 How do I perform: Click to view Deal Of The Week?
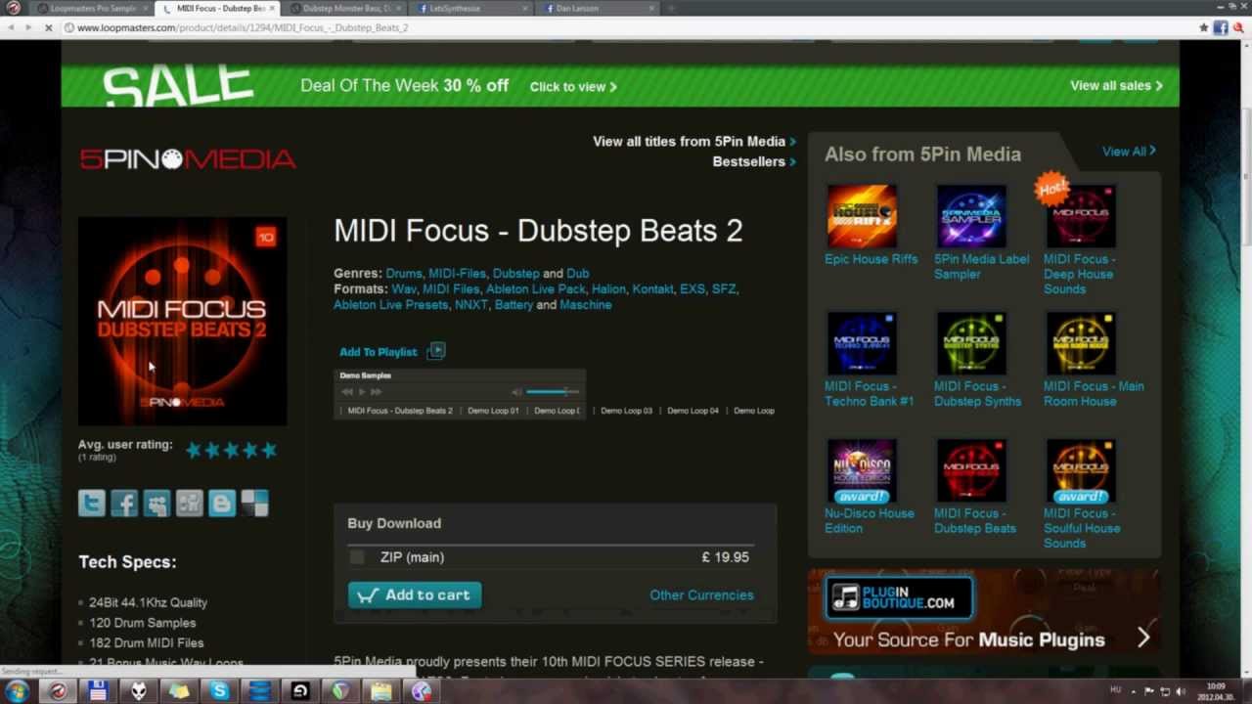tap(572, 86)
